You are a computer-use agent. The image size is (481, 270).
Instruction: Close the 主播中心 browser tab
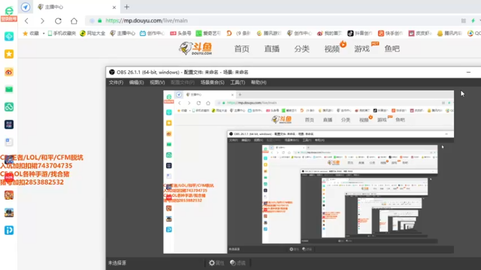pos(114,7)
